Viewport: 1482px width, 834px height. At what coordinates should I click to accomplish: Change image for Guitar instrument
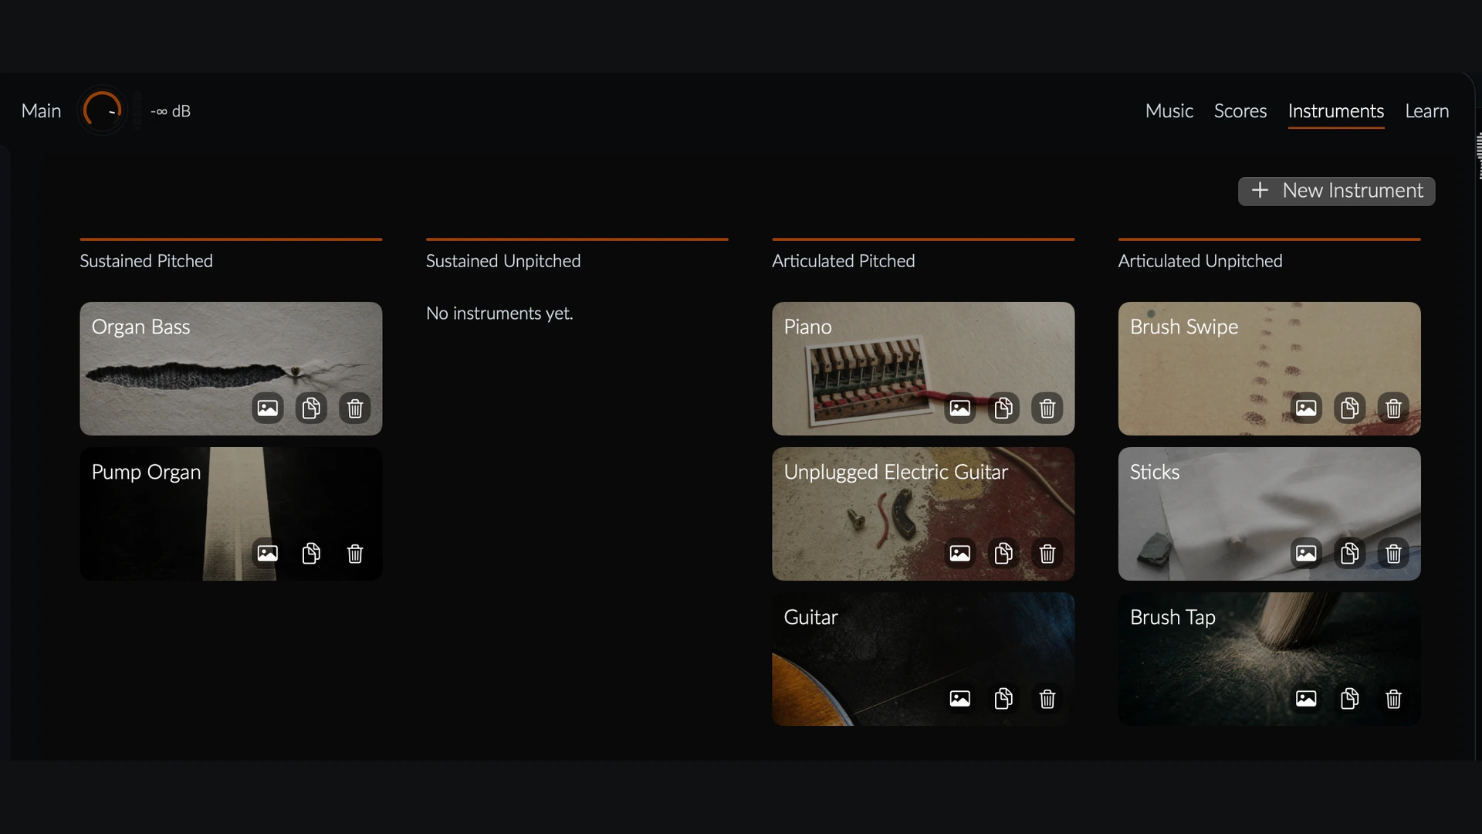click(959, 698)
